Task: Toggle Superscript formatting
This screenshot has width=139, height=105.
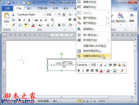Action: (46, 20)
